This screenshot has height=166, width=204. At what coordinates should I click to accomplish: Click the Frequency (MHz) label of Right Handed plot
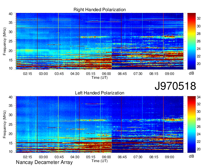pyautogui.click(x=4, y=41)
